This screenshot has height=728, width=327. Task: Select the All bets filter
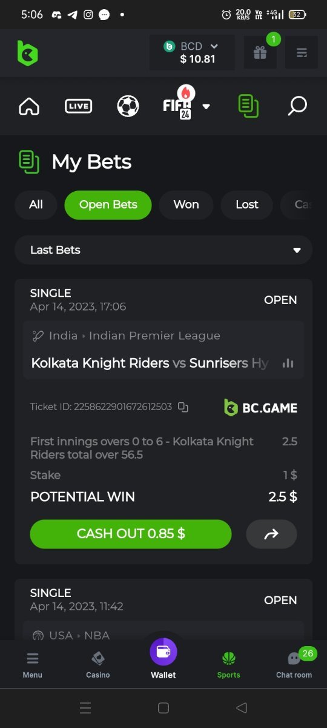(36, 204)
